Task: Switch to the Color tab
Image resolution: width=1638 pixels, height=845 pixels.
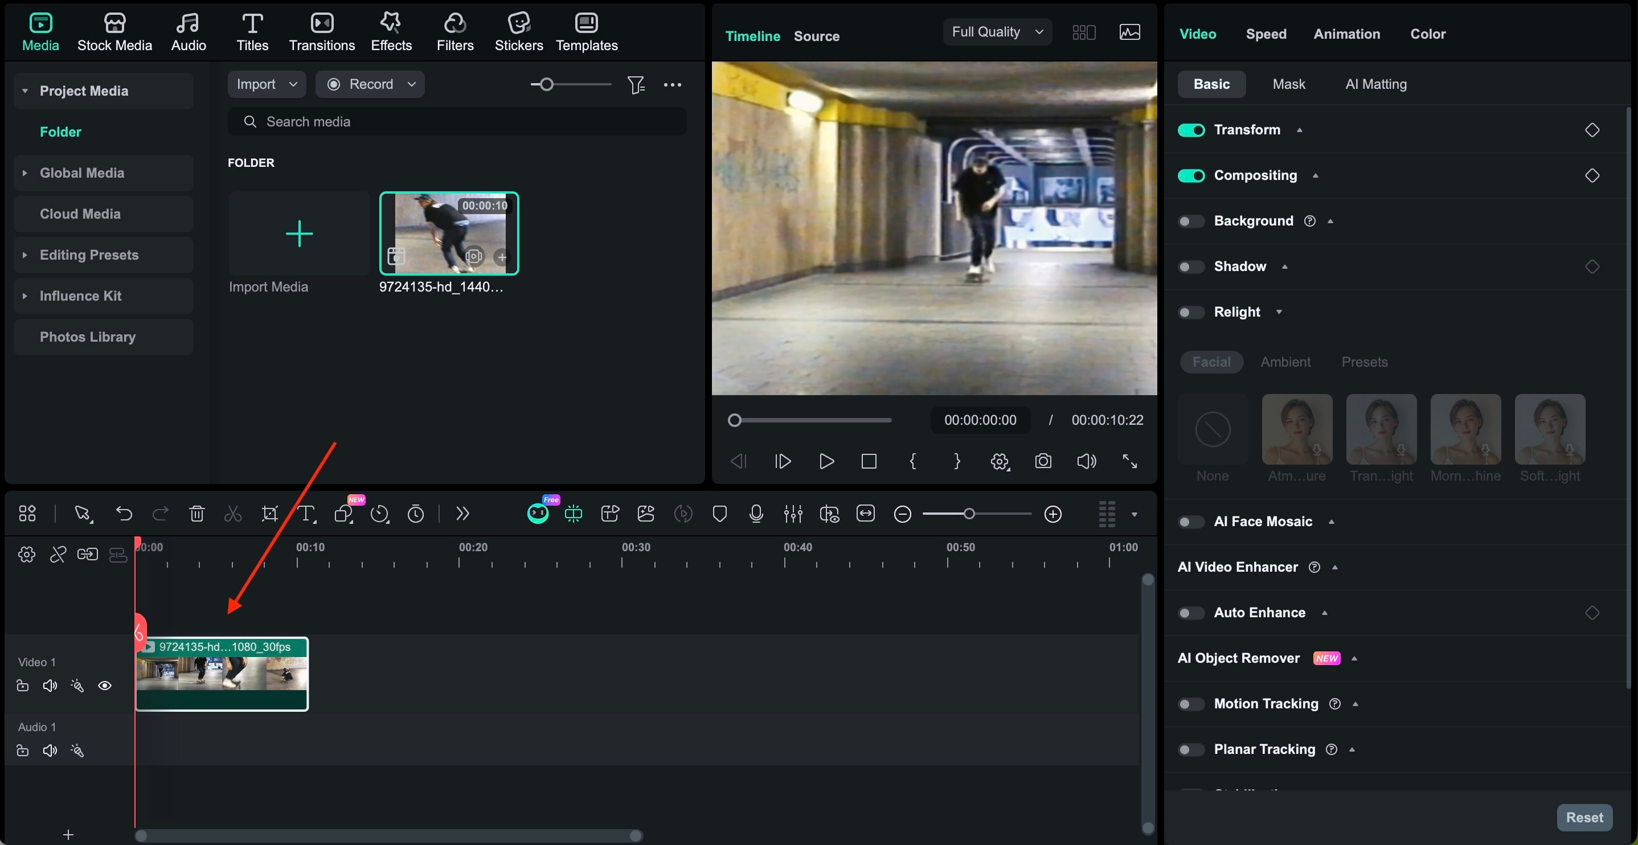Action: coord(1427,34)
